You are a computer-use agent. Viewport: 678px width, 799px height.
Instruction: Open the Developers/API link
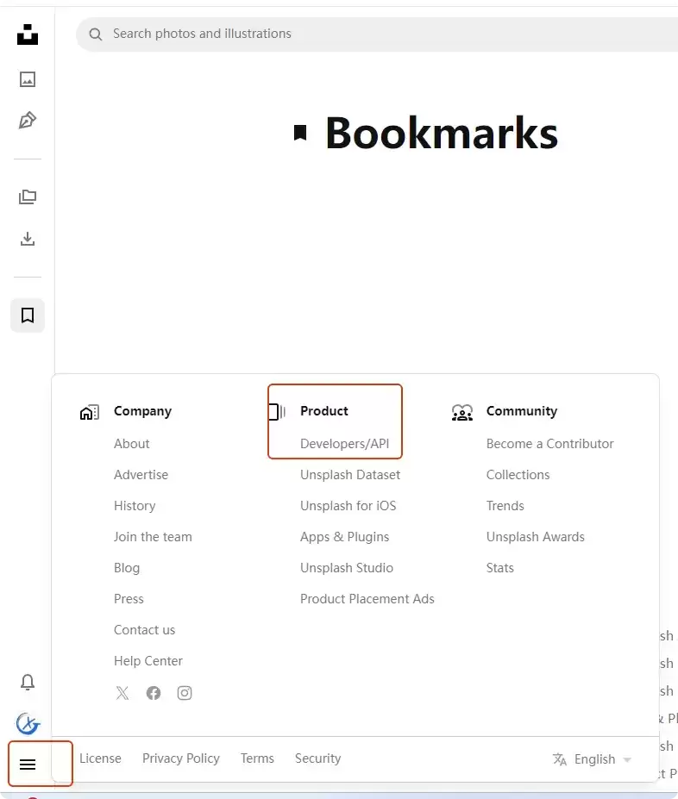click(x=345, y=444)
